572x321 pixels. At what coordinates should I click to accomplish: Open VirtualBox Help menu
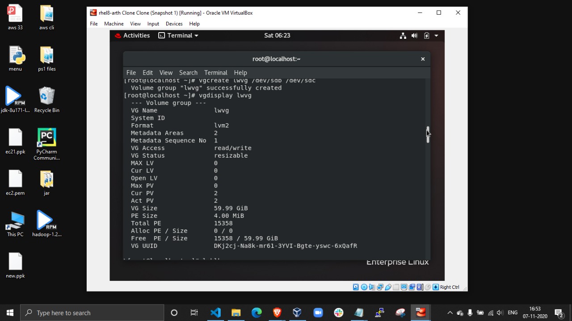point(194,24)
